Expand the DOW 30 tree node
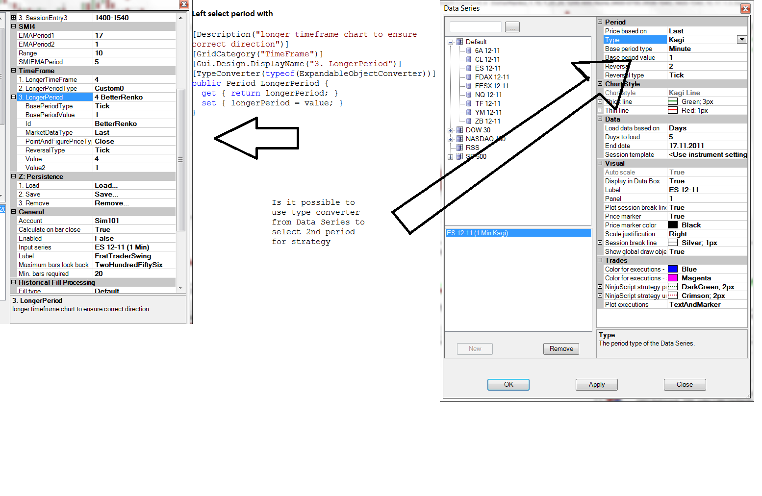 [450, 130]
